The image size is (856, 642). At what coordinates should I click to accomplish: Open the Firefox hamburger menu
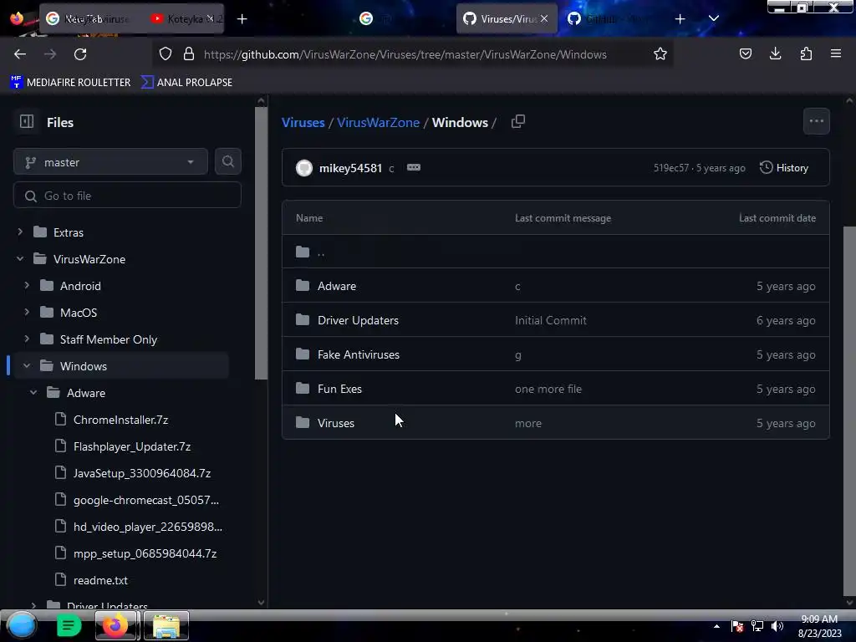836,53
